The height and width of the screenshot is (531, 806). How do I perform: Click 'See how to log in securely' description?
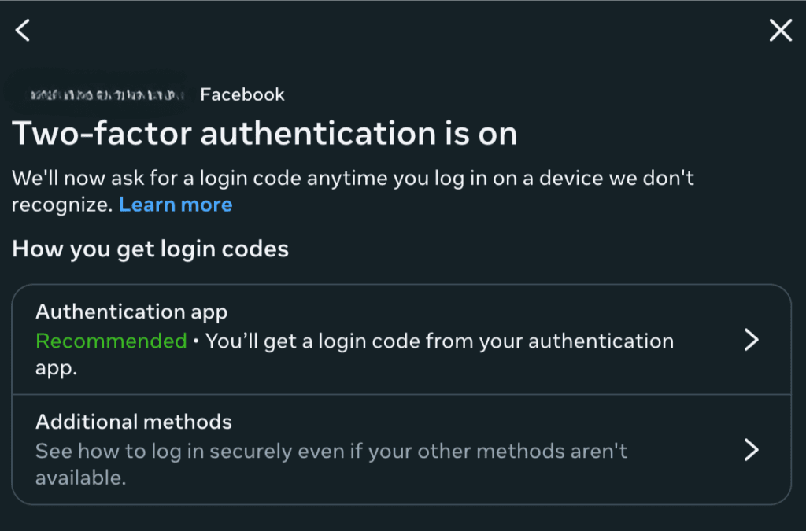[331, 452]
